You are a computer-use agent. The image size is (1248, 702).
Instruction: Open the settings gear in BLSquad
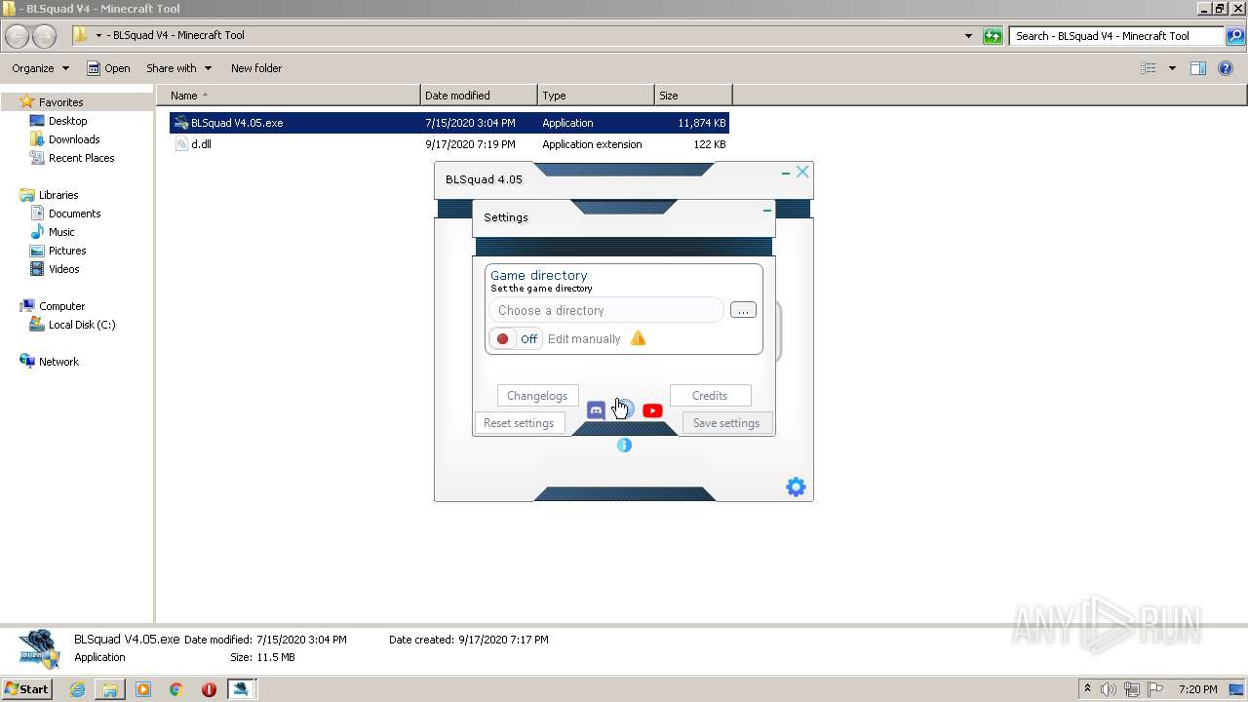pos(796,487)
